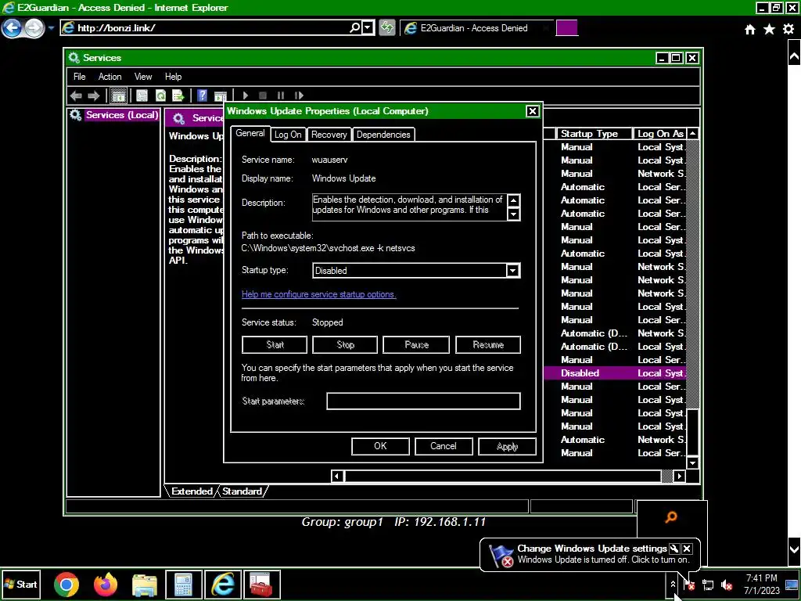This screenshot has width=801, height=601.
Task: Toggle the show/hide console tree icon
Action: click(119, 95)
